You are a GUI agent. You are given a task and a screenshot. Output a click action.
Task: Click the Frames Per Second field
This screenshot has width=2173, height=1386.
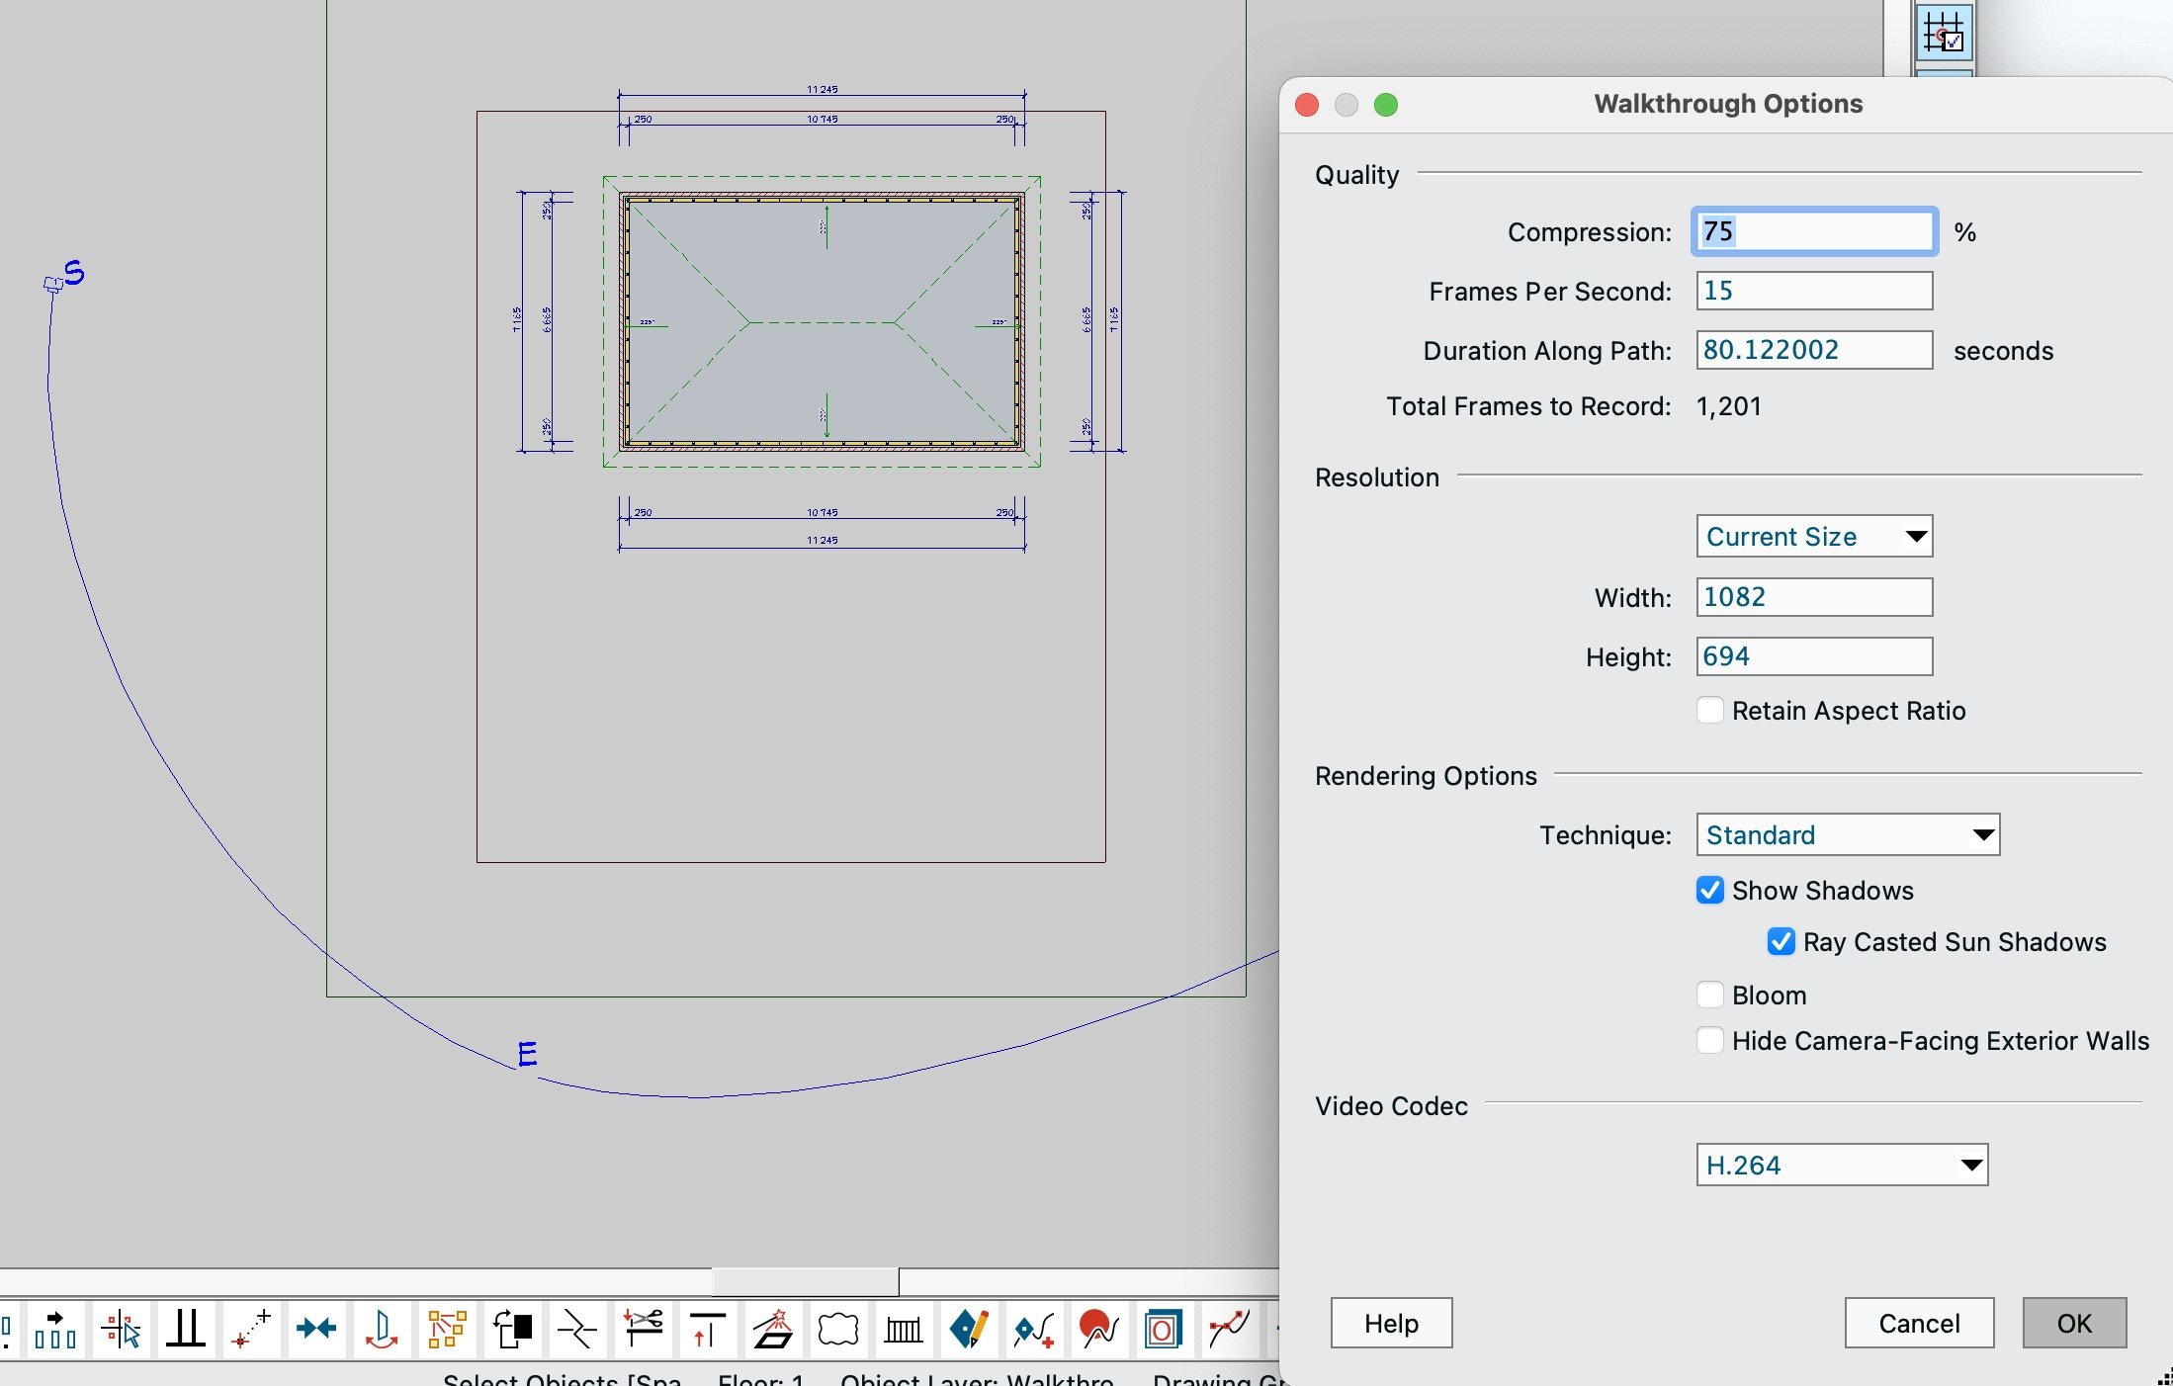[x=1814, y=291]
